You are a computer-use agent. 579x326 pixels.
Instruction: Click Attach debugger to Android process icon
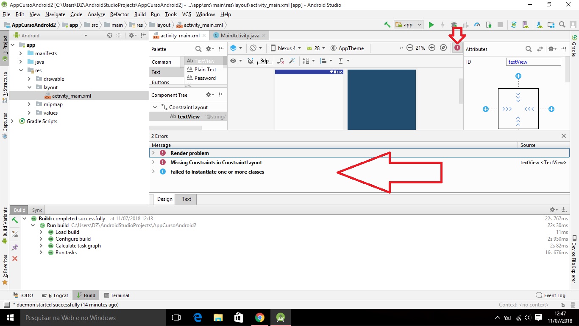(488, 25)
